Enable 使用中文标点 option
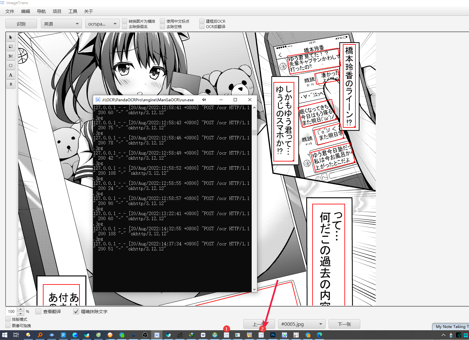Viewport: 469px width, 340px height. click(162, 21)
